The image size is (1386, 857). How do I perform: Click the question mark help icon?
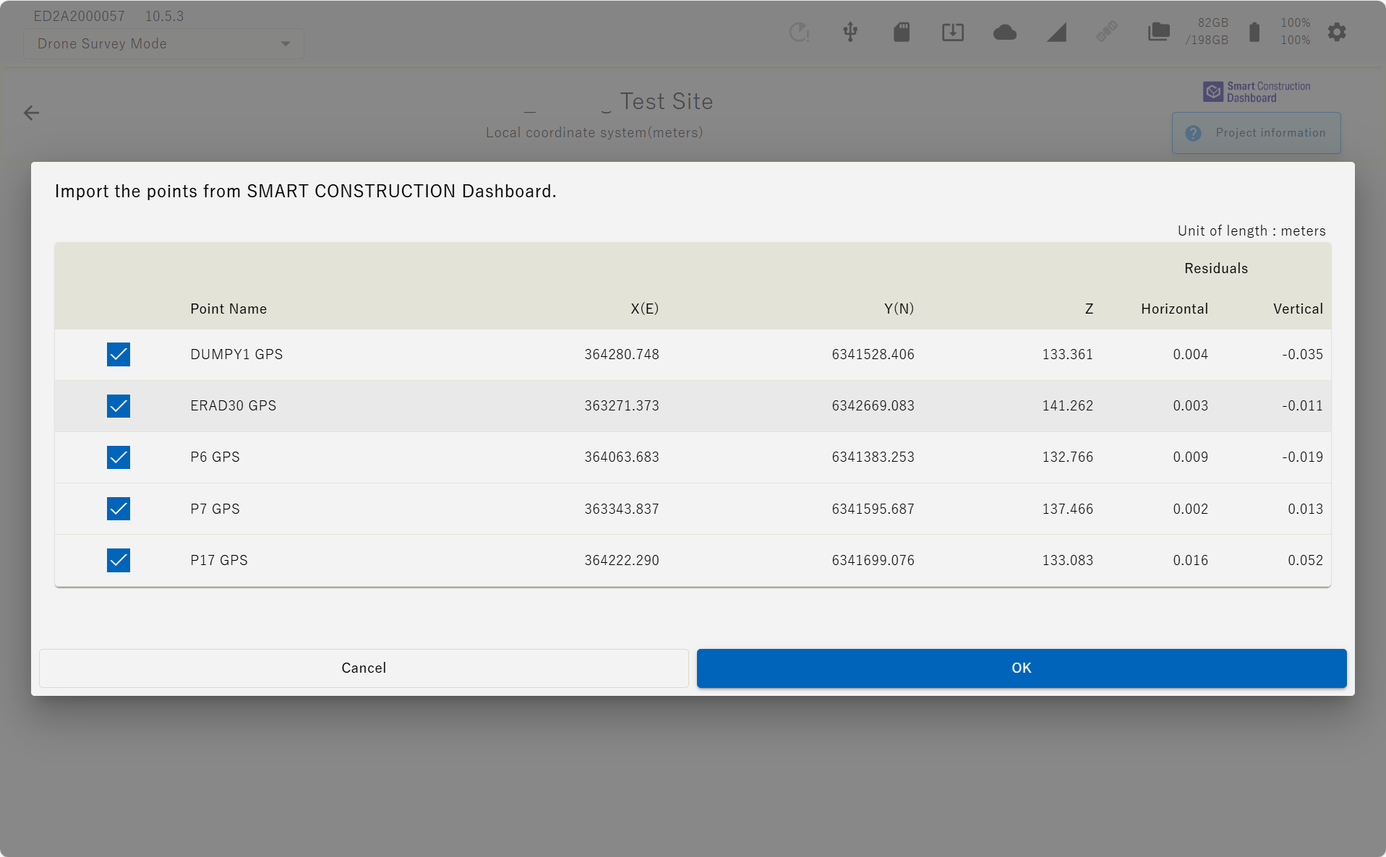[x=1193, y=133]
